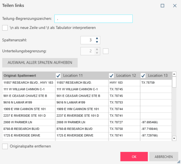This screenshot has height=164, width=181.
Task: Click Auswahl aller Spalten aufheben button
Action: [x=40, y=63]
